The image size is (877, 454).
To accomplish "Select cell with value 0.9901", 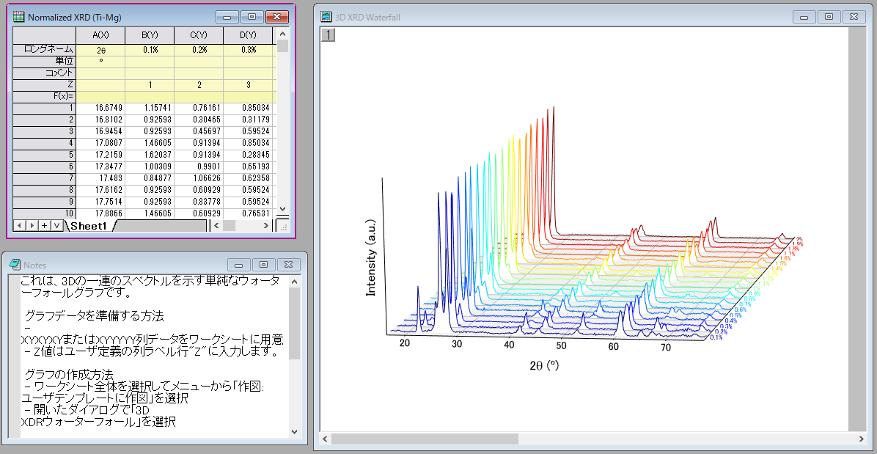I will coord(199,166).
